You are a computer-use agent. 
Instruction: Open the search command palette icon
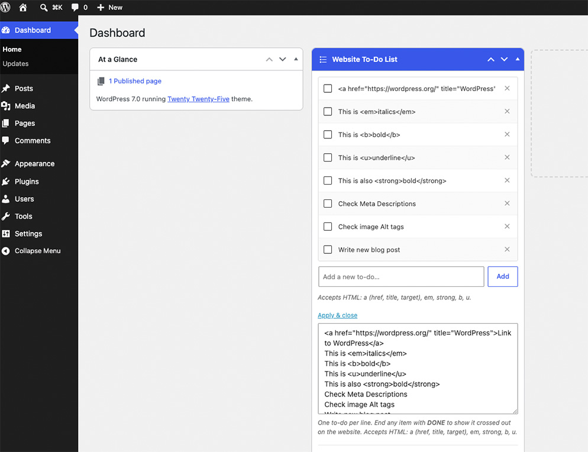pyautogui.click(x=44, y=8)
